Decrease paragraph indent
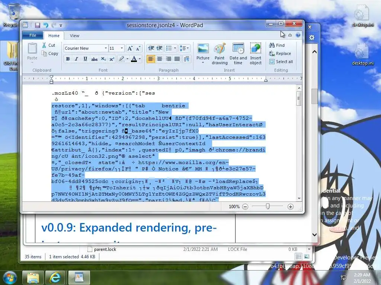 151,48
